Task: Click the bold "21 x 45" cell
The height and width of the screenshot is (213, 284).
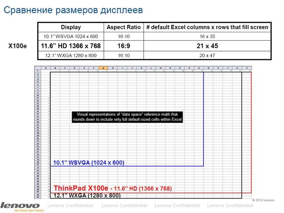Action: coord(208,46)
